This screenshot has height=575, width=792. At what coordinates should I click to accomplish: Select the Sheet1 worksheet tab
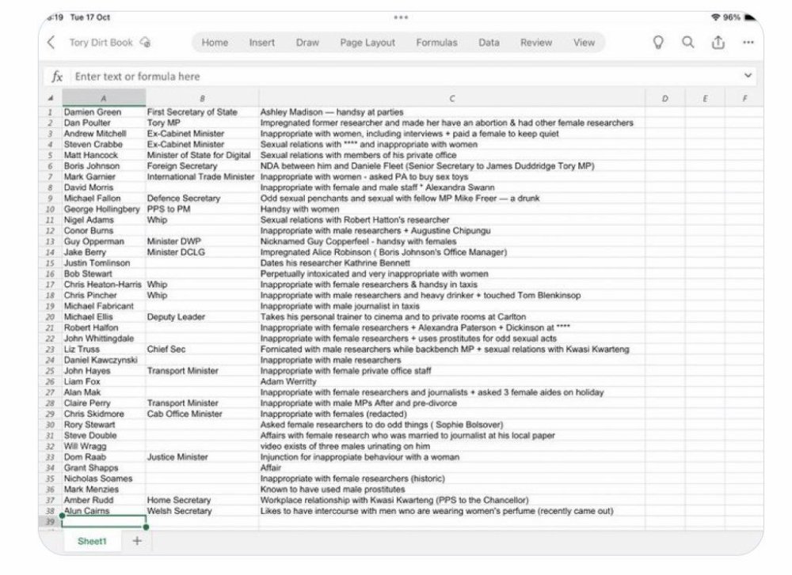tap(91, 541)
